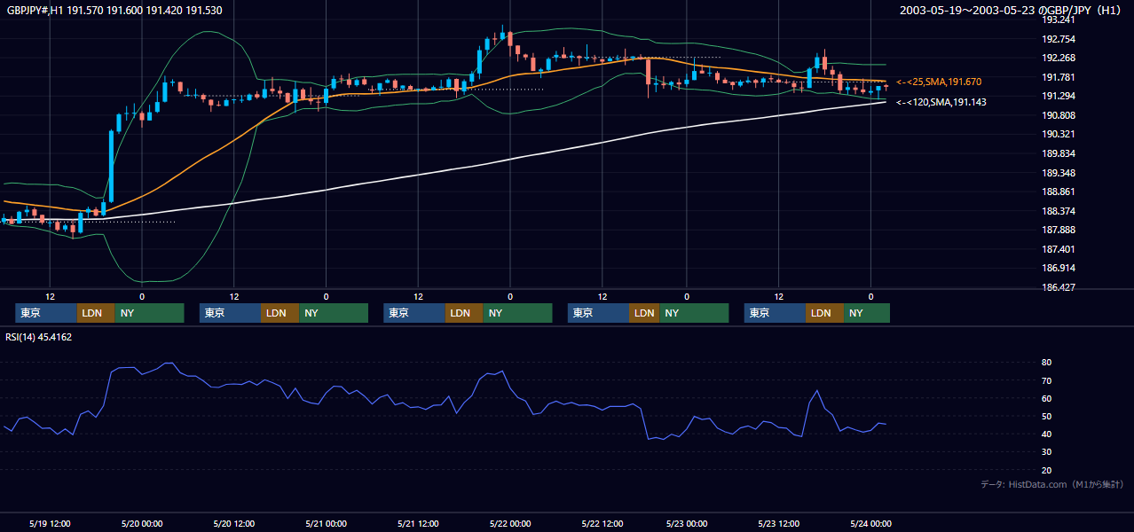
Task: Click the 5/20 12:00 date label
Action: pyautogui.click(x=233, y=523)
